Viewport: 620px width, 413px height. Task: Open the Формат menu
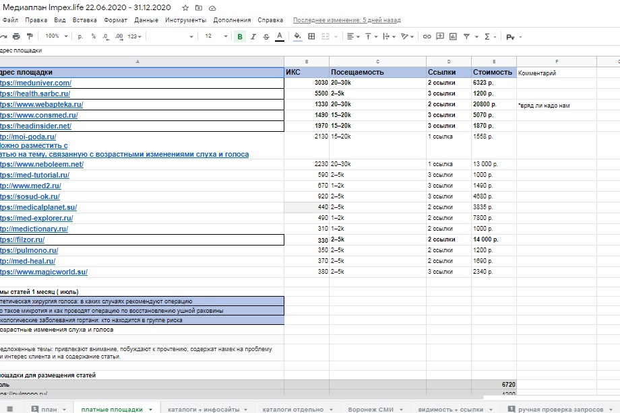pyautogui.click(x=115, y=20)
